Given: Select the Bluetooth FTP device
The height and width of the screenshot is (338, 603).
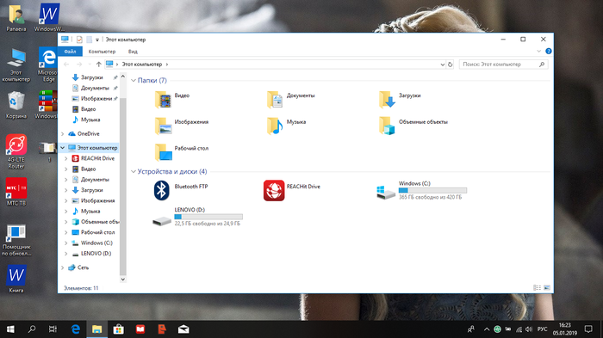Looking at the screenshot, I should pyautogui.click(x=181, y=191).
